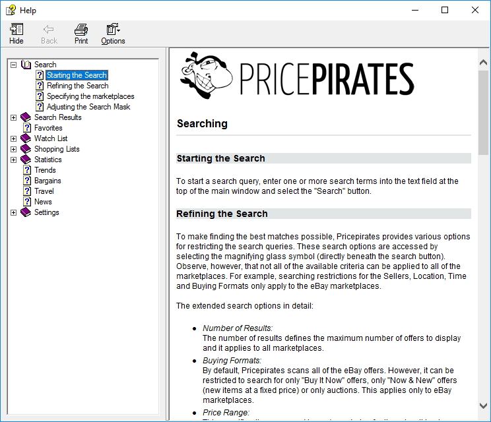Click the question page icon beside Starting the Search
This screenshot has width=491, height=422.
[x=40, y=75]
